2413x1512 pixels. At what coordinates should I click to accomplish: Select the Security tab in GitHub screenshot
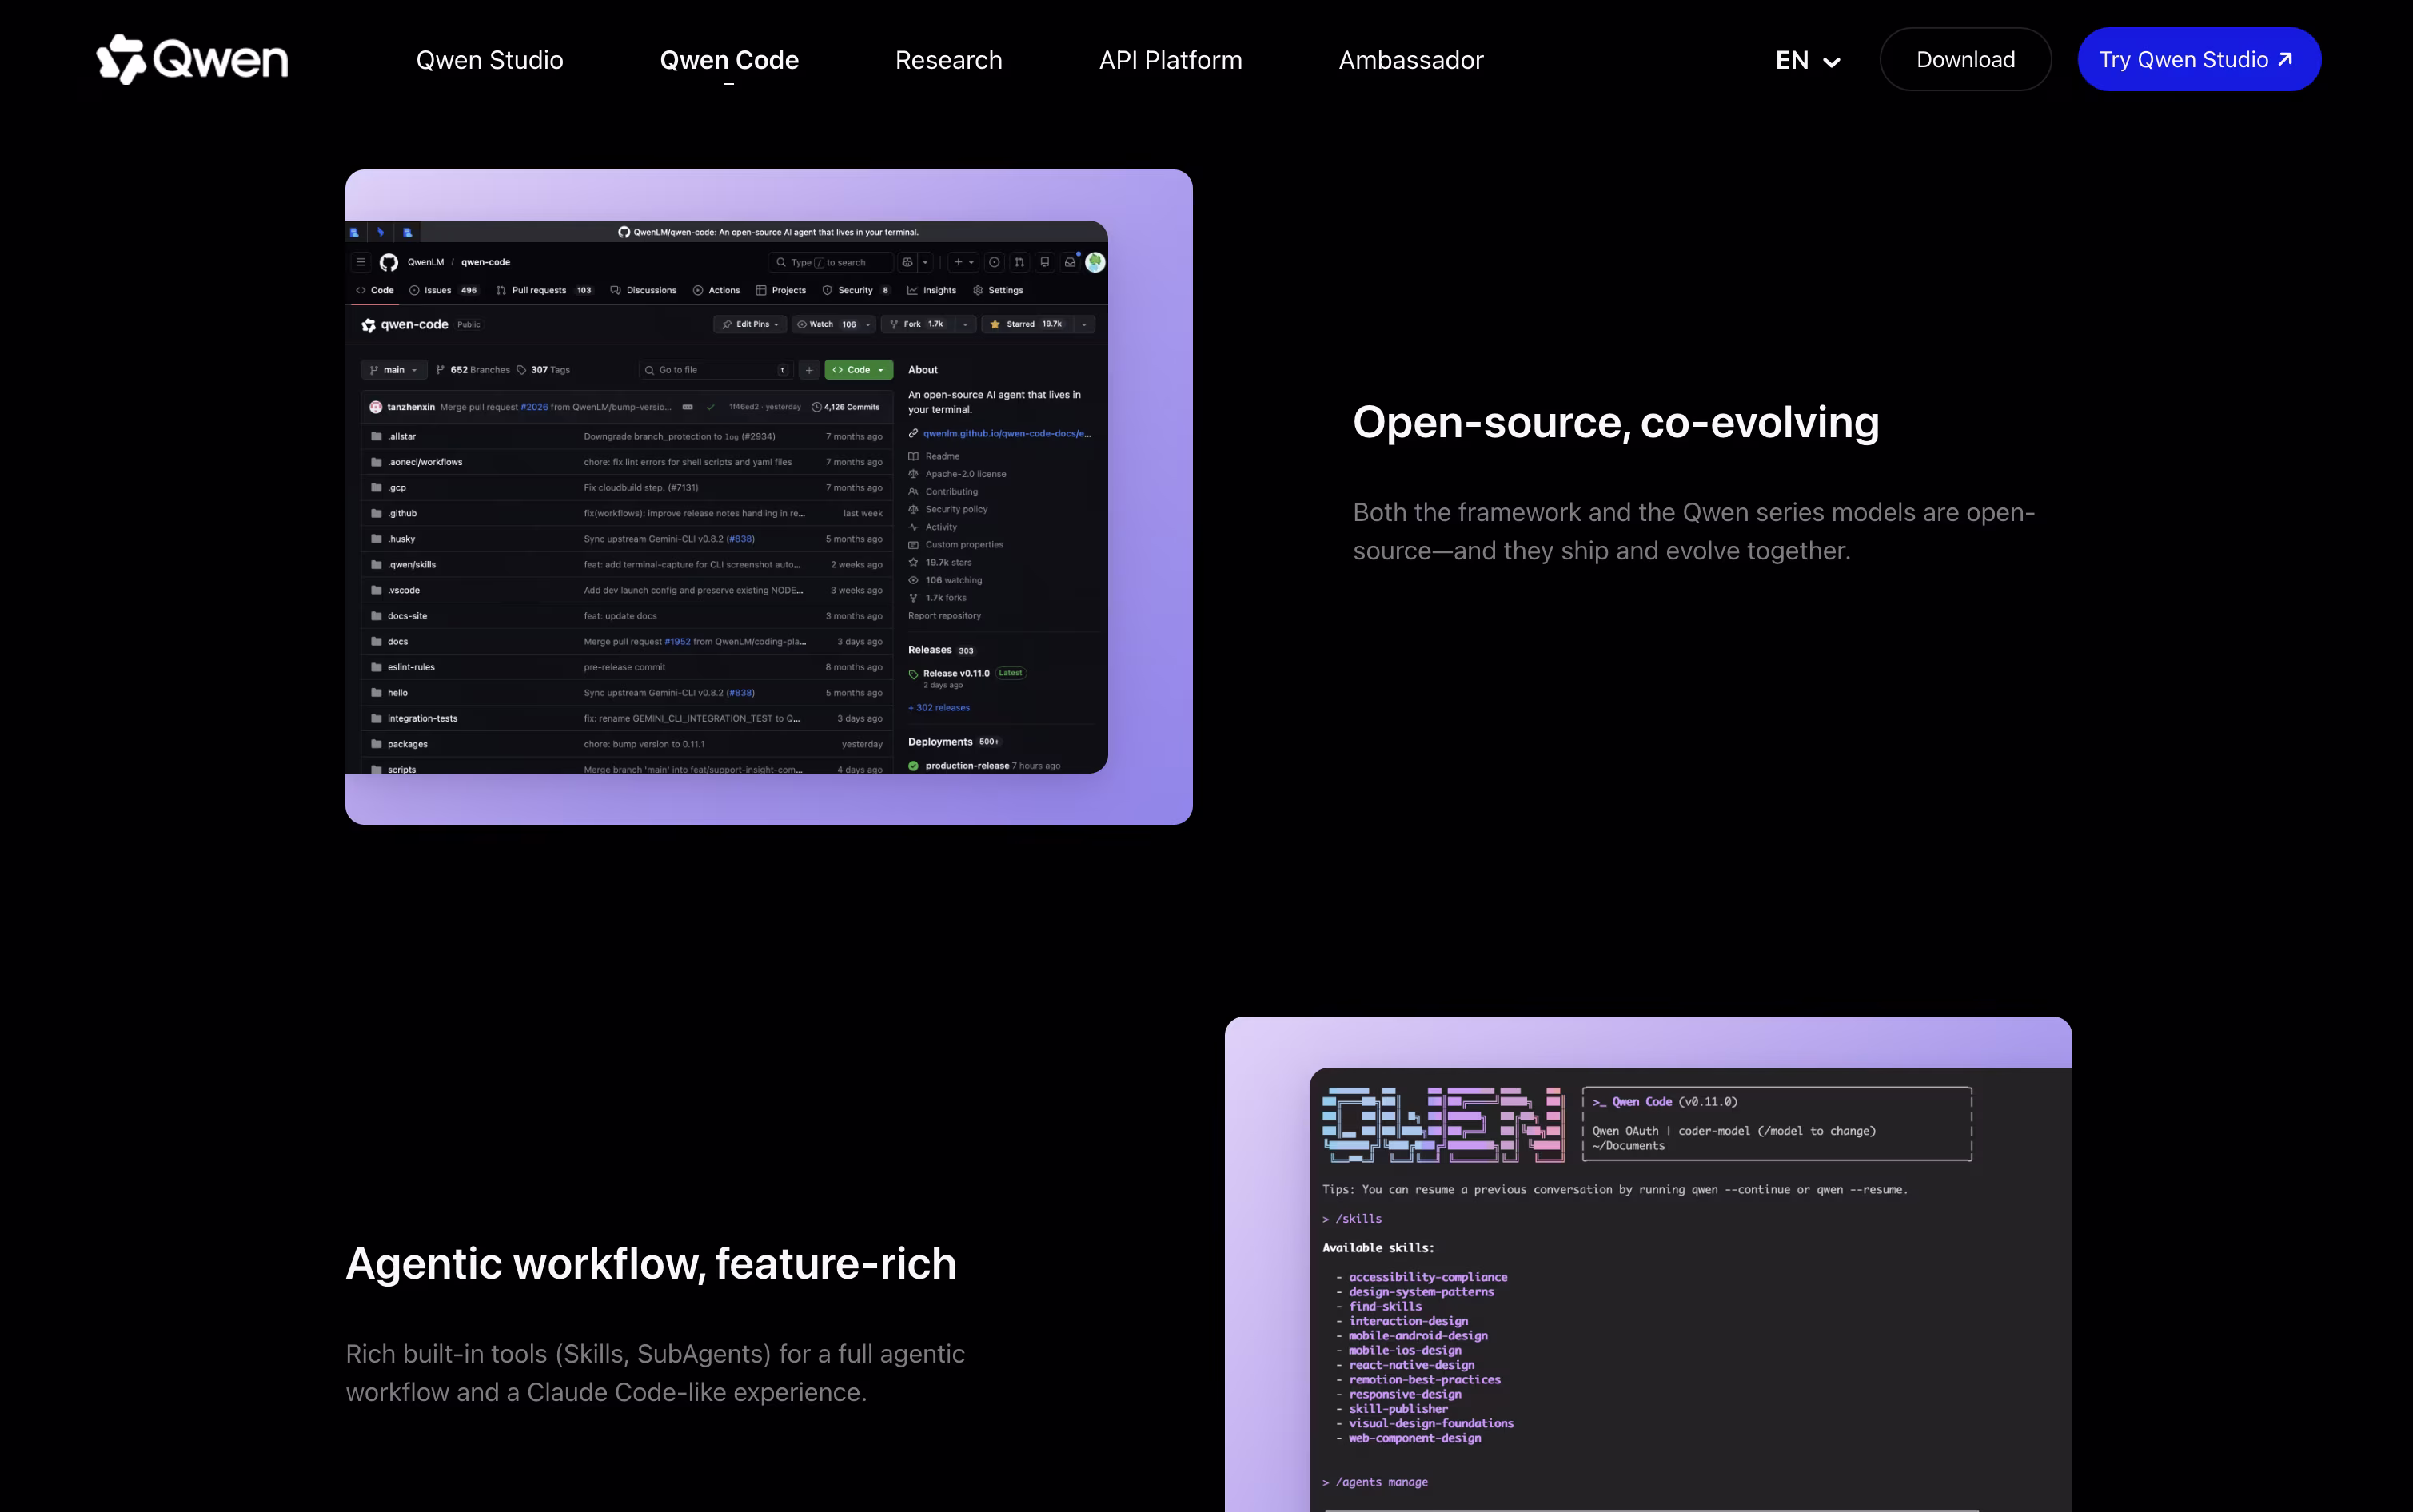coord(856,290)
